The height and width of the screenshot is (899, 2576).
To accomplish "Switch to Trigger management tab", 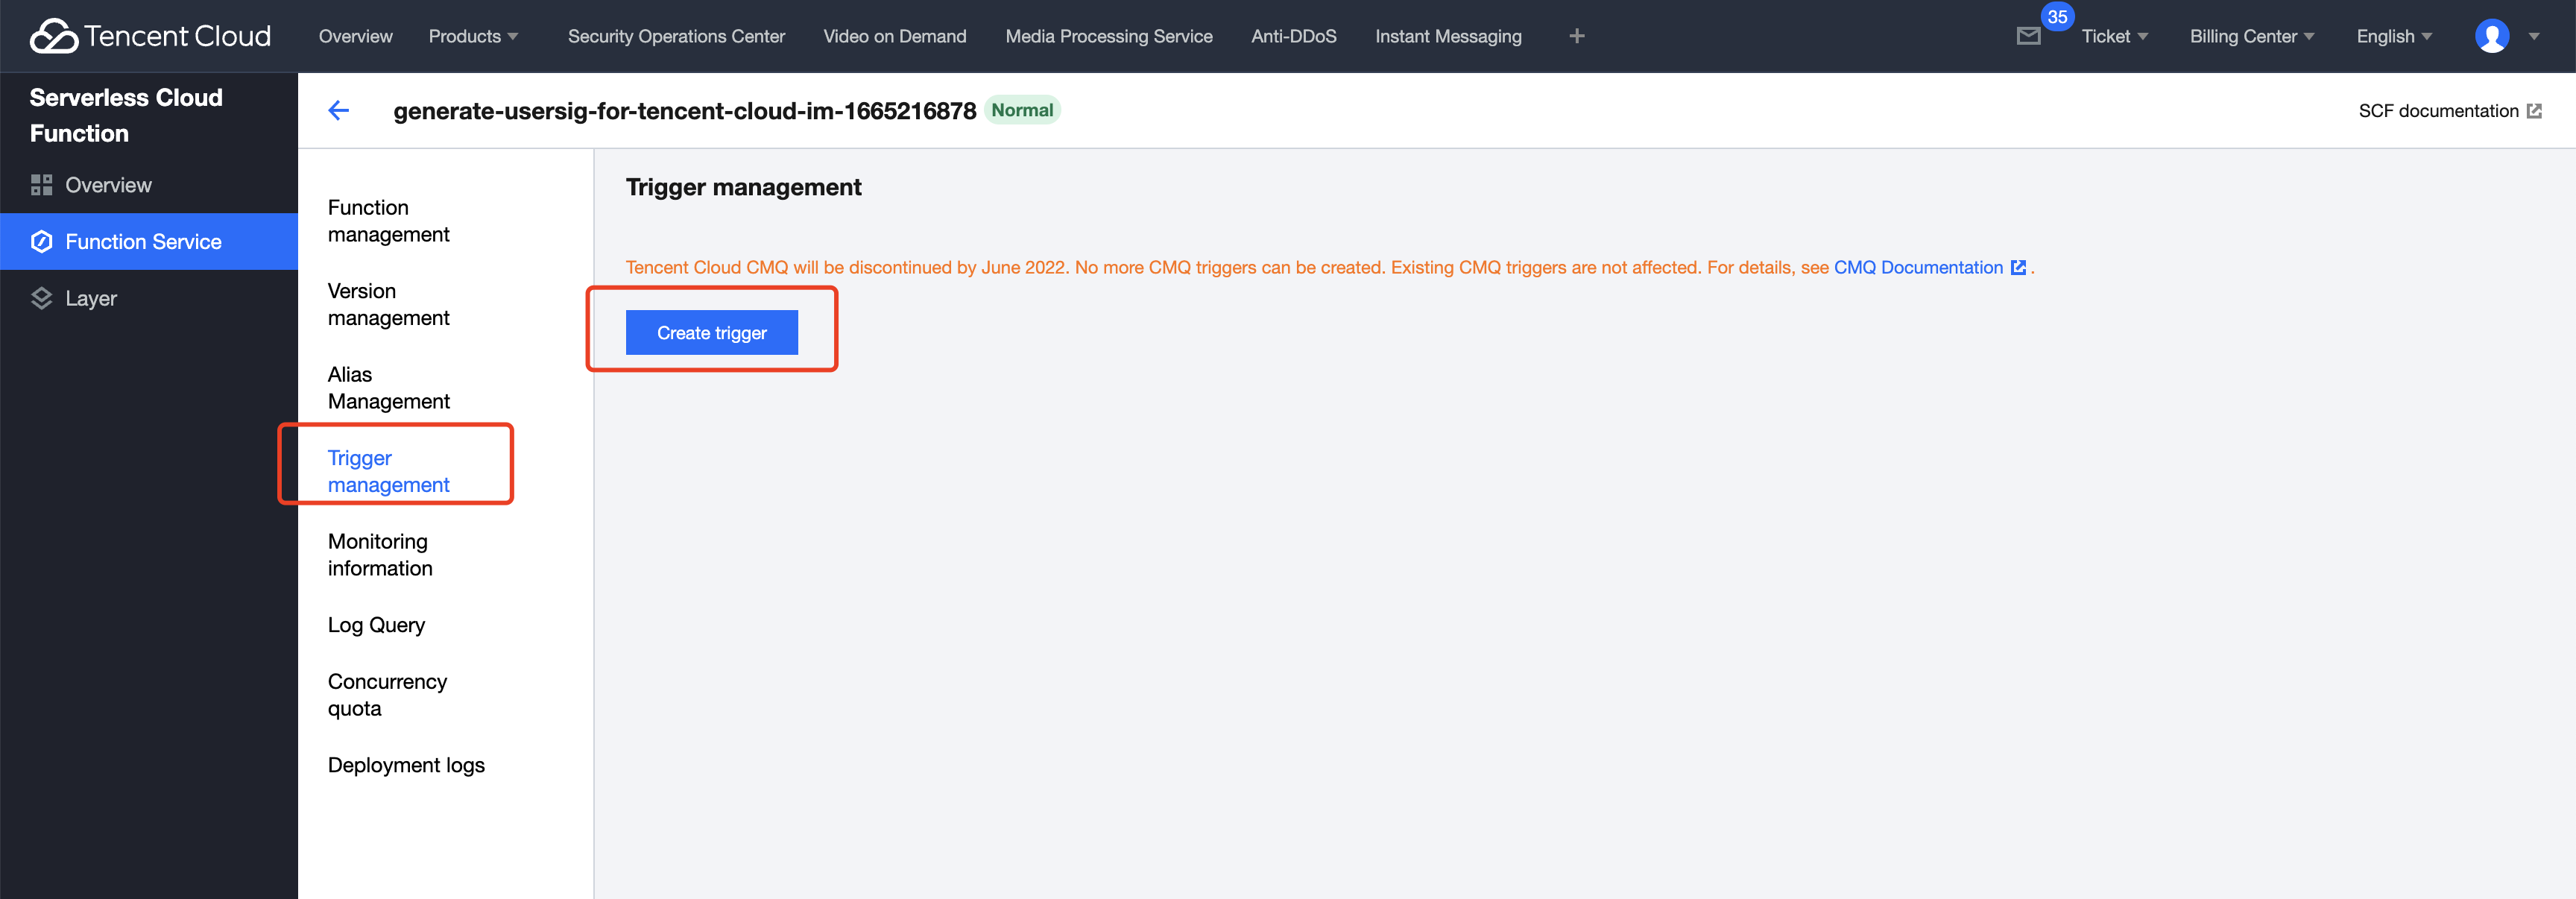I will coord(389,471).
